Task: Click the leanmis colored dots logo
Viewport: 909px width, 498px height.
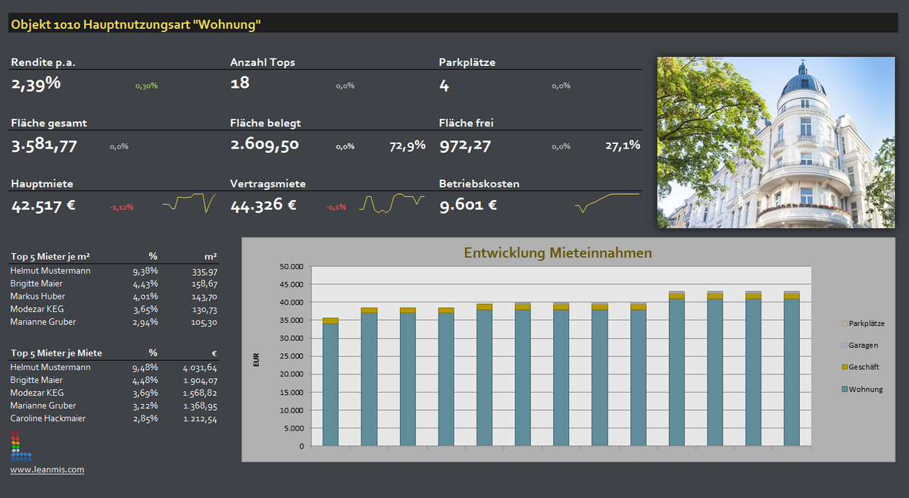Action: pos(20,446)
